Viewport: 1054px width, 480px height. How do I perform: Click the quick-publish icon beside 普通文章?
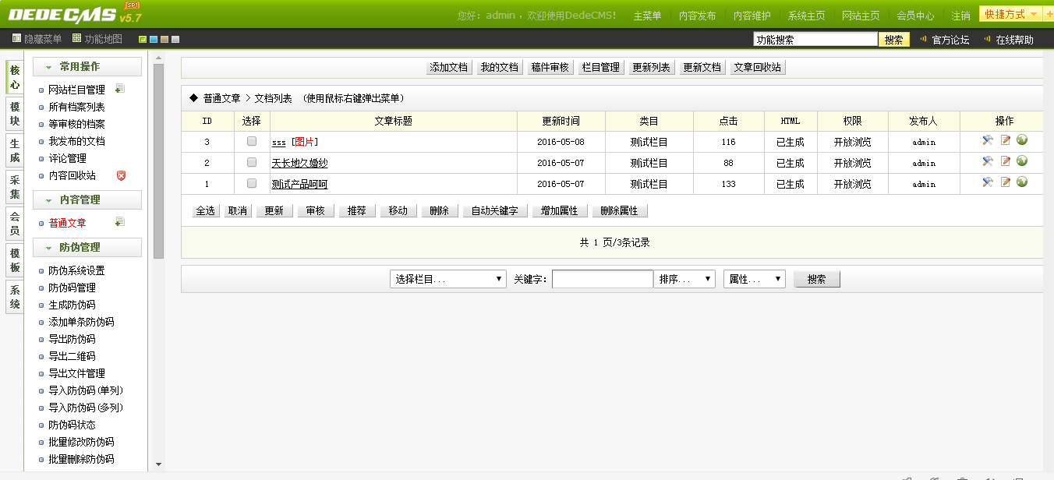pyautogui.click(x=121, y=221)
